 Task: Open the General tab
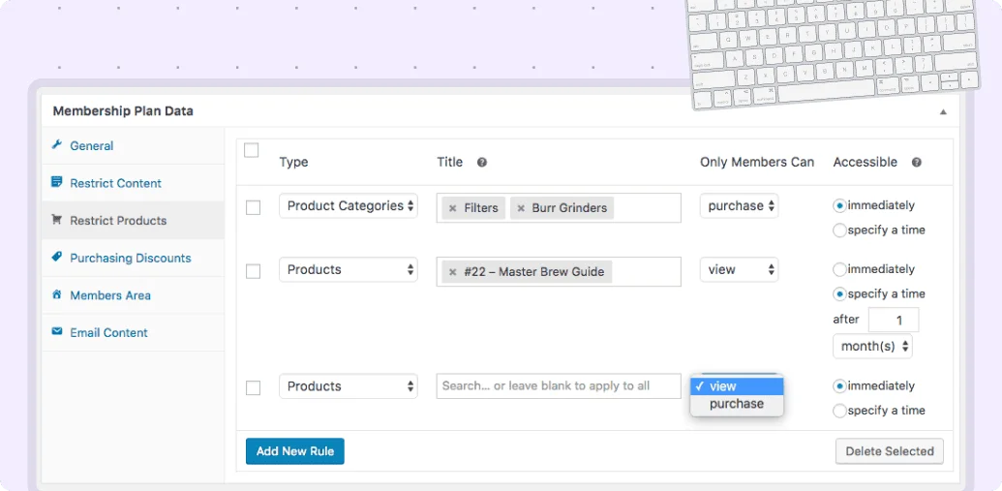pos(133,146)
